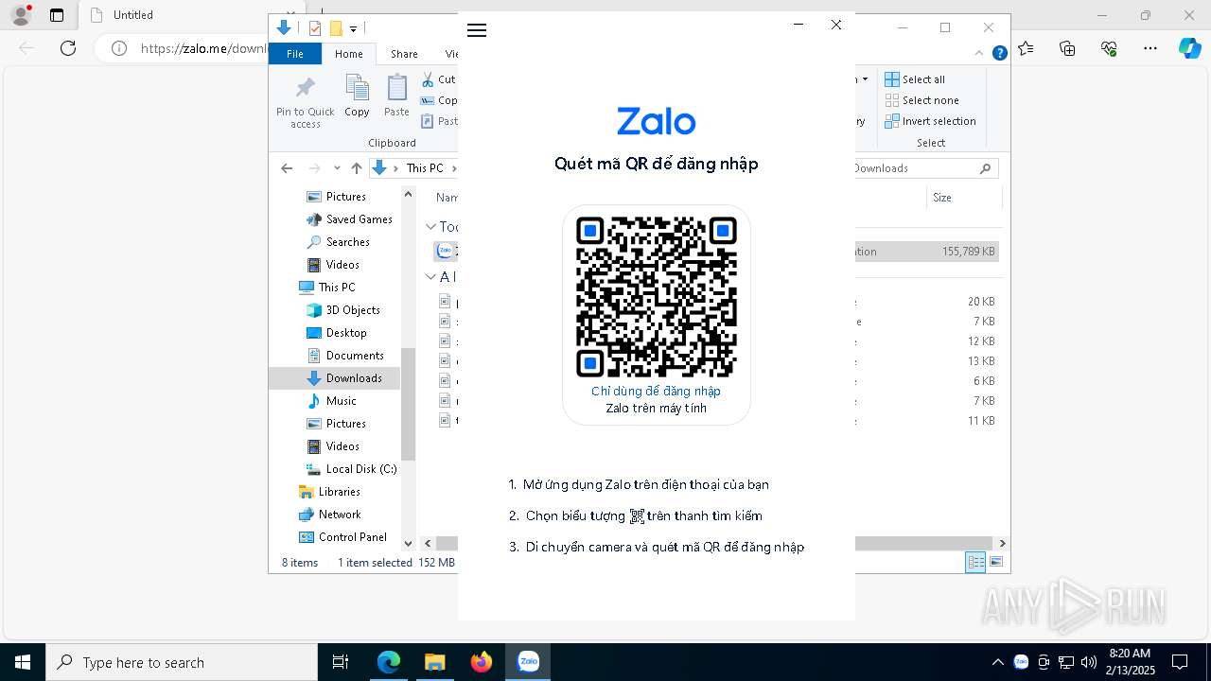Click the Zalo login QR code
This screenshot has height=681, width=1211.
[x=657, y=296]
